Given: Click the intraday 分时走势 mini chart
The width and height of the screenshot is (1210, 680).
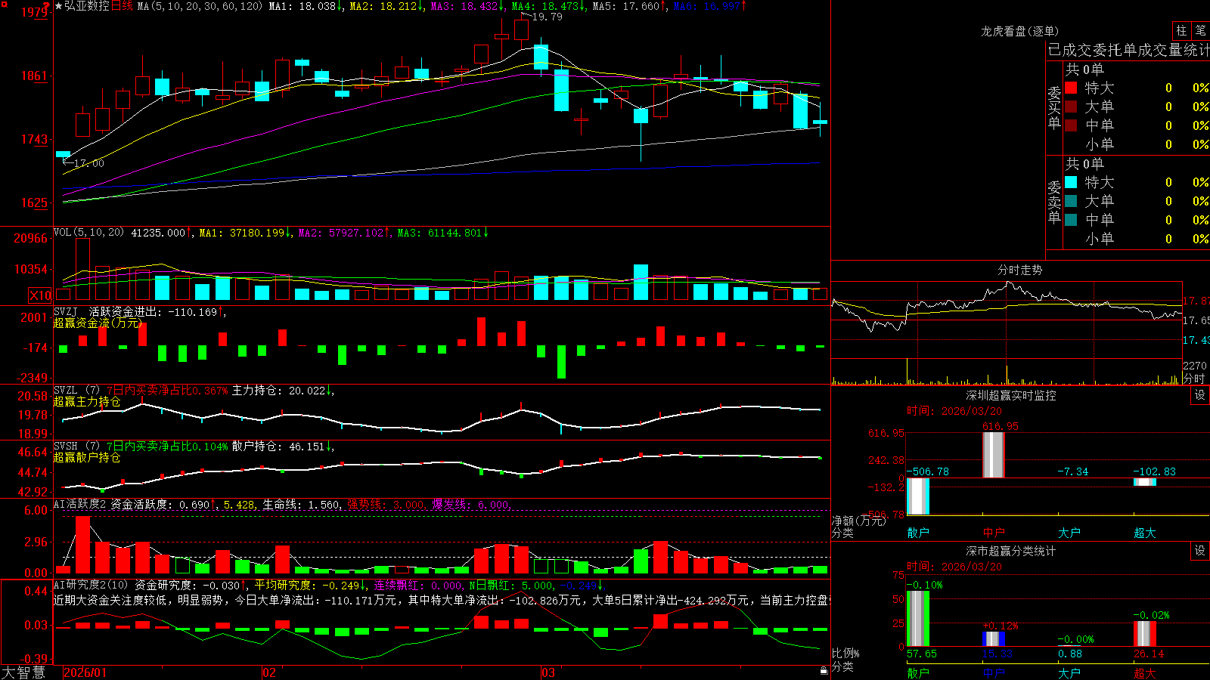Looking at the screenshot, I should pyautogui.click(x=1007, y=332).
